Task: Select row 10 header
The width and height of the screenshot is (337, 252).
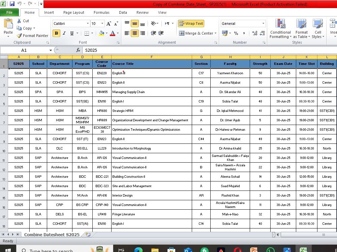Action: coord(4,149)
